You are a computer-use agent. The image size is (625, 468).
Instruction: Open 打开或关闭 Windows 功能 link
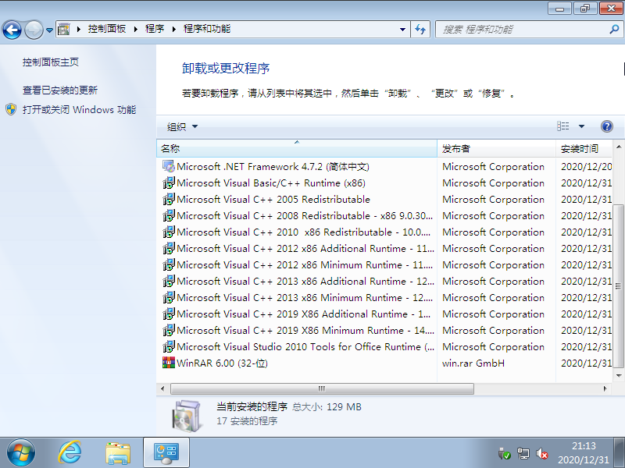[80, 110]
